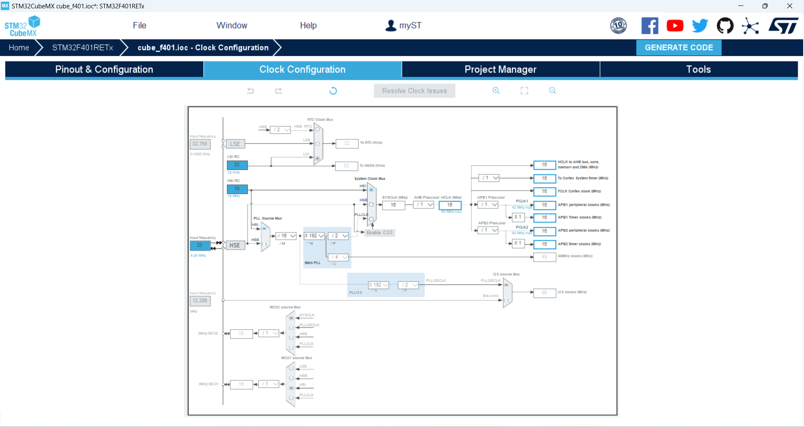Click Resolve Clock Issues button

click(415, 91)
